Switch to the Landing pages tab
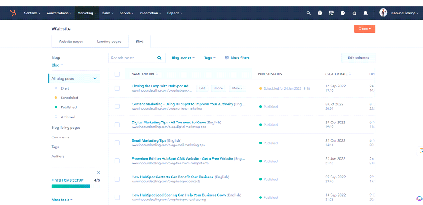Image resolution: width=423 pixels, height=205 pixels. (109, 42)
